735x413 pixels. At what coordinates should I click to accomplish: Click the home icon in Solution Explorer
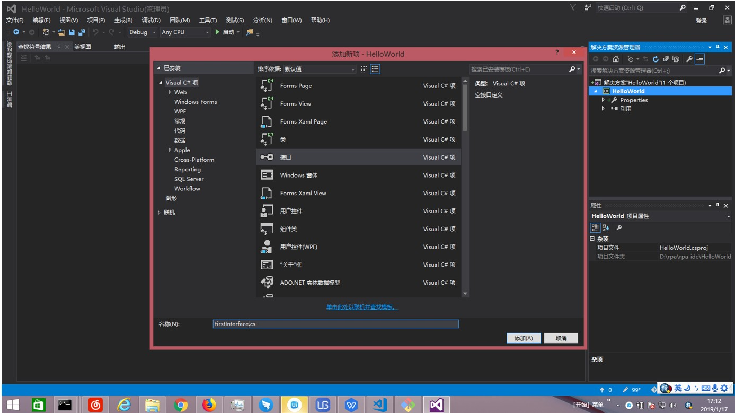pos(616,59)
